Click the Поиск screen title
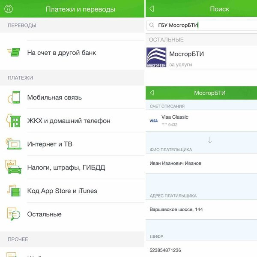257x257 pixels. click(x=219, y=9)
